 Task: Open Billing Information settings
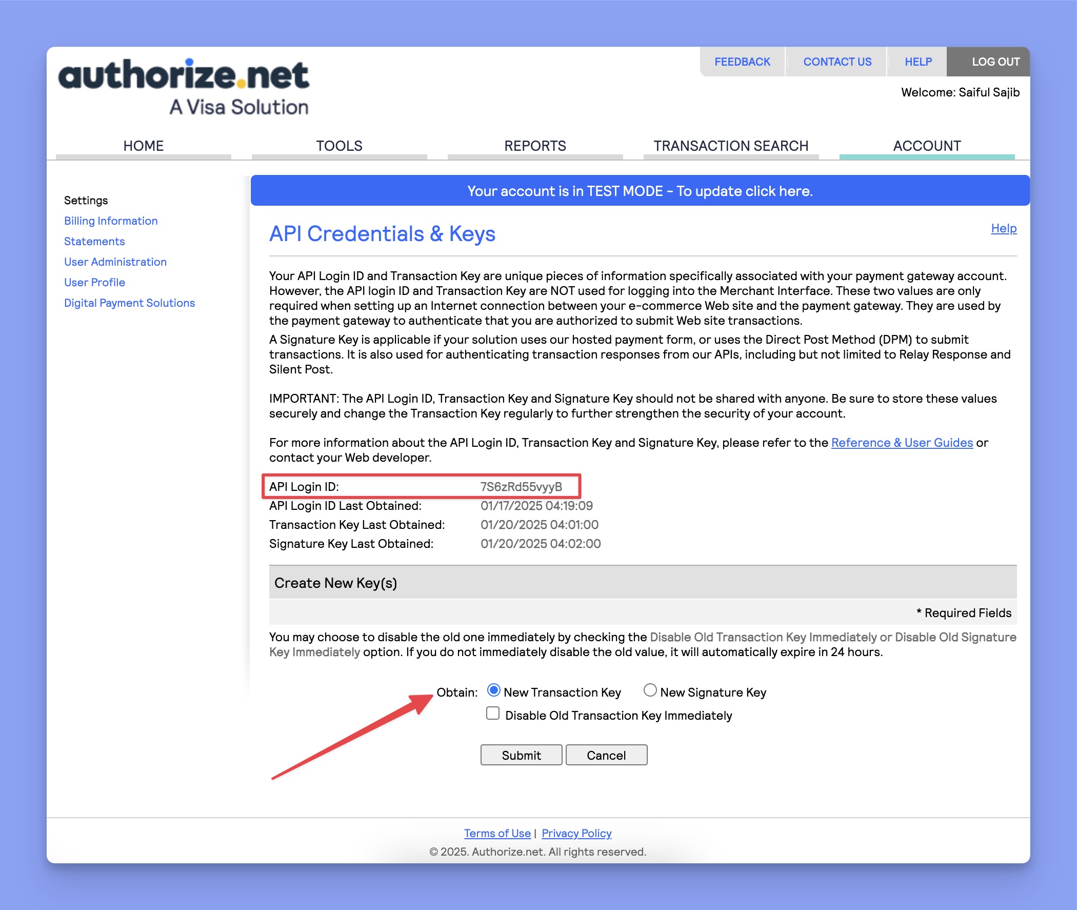coord(111,221)
